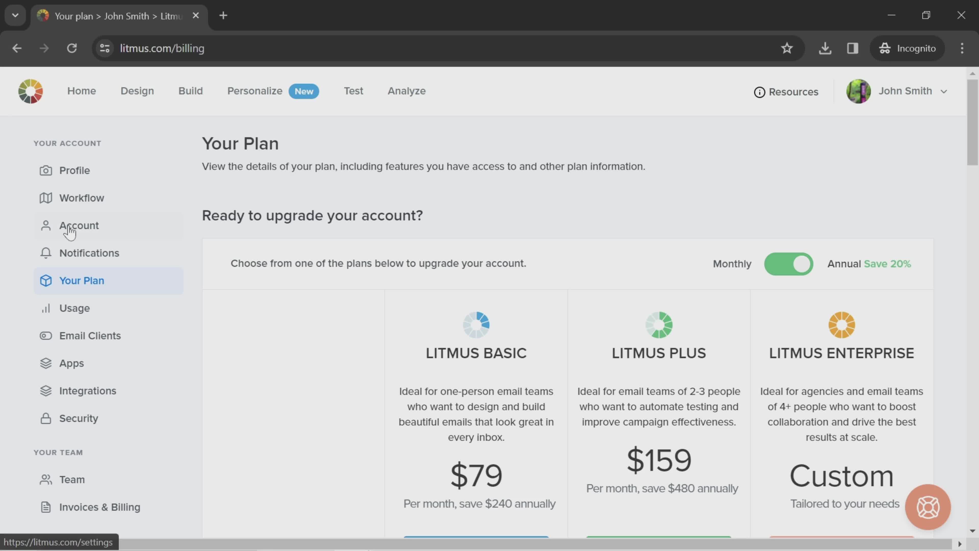Click the Email Clients icon

(46, 336)
